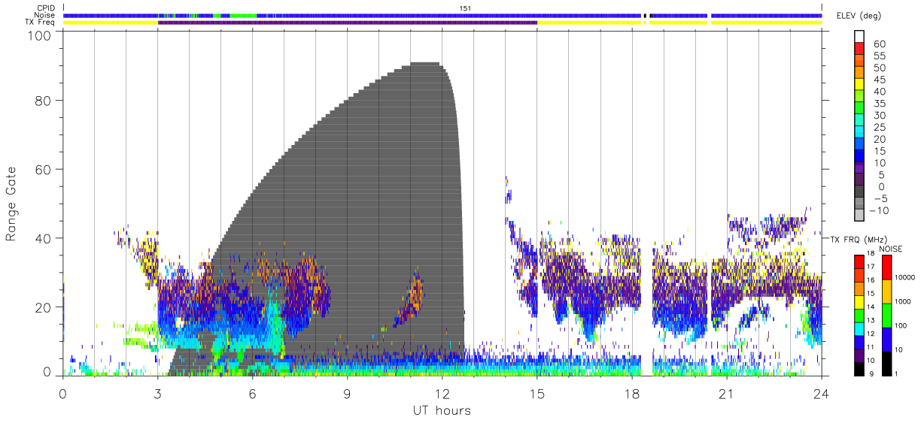
Task: Click the CPID value 151 label
Action: tap(465, 9)
